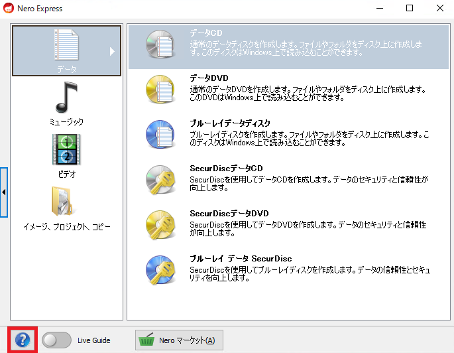Select the ブルーレイデータディスク title
This screenshot has width=454, height=353.
230,123
